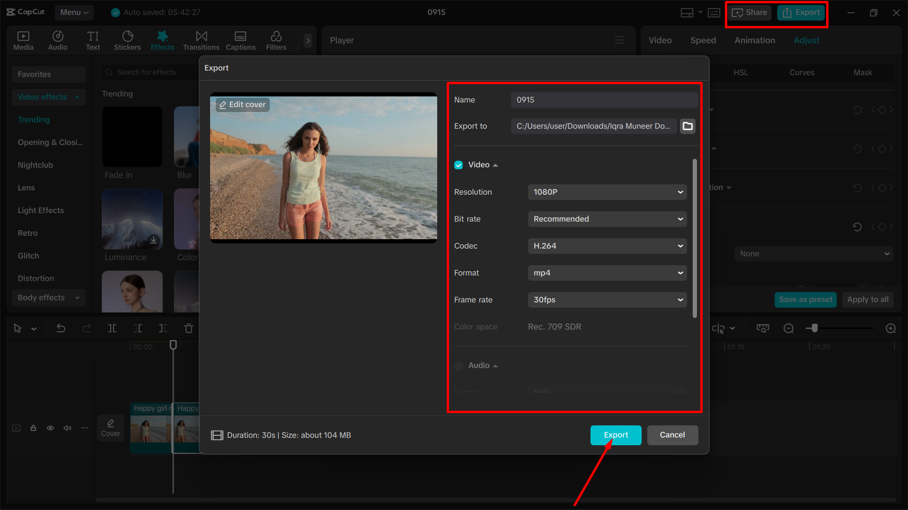Open the Audio panel
The width and height of the screenshot is (908, 510).
pyautogui.click(x=57, y=40)
